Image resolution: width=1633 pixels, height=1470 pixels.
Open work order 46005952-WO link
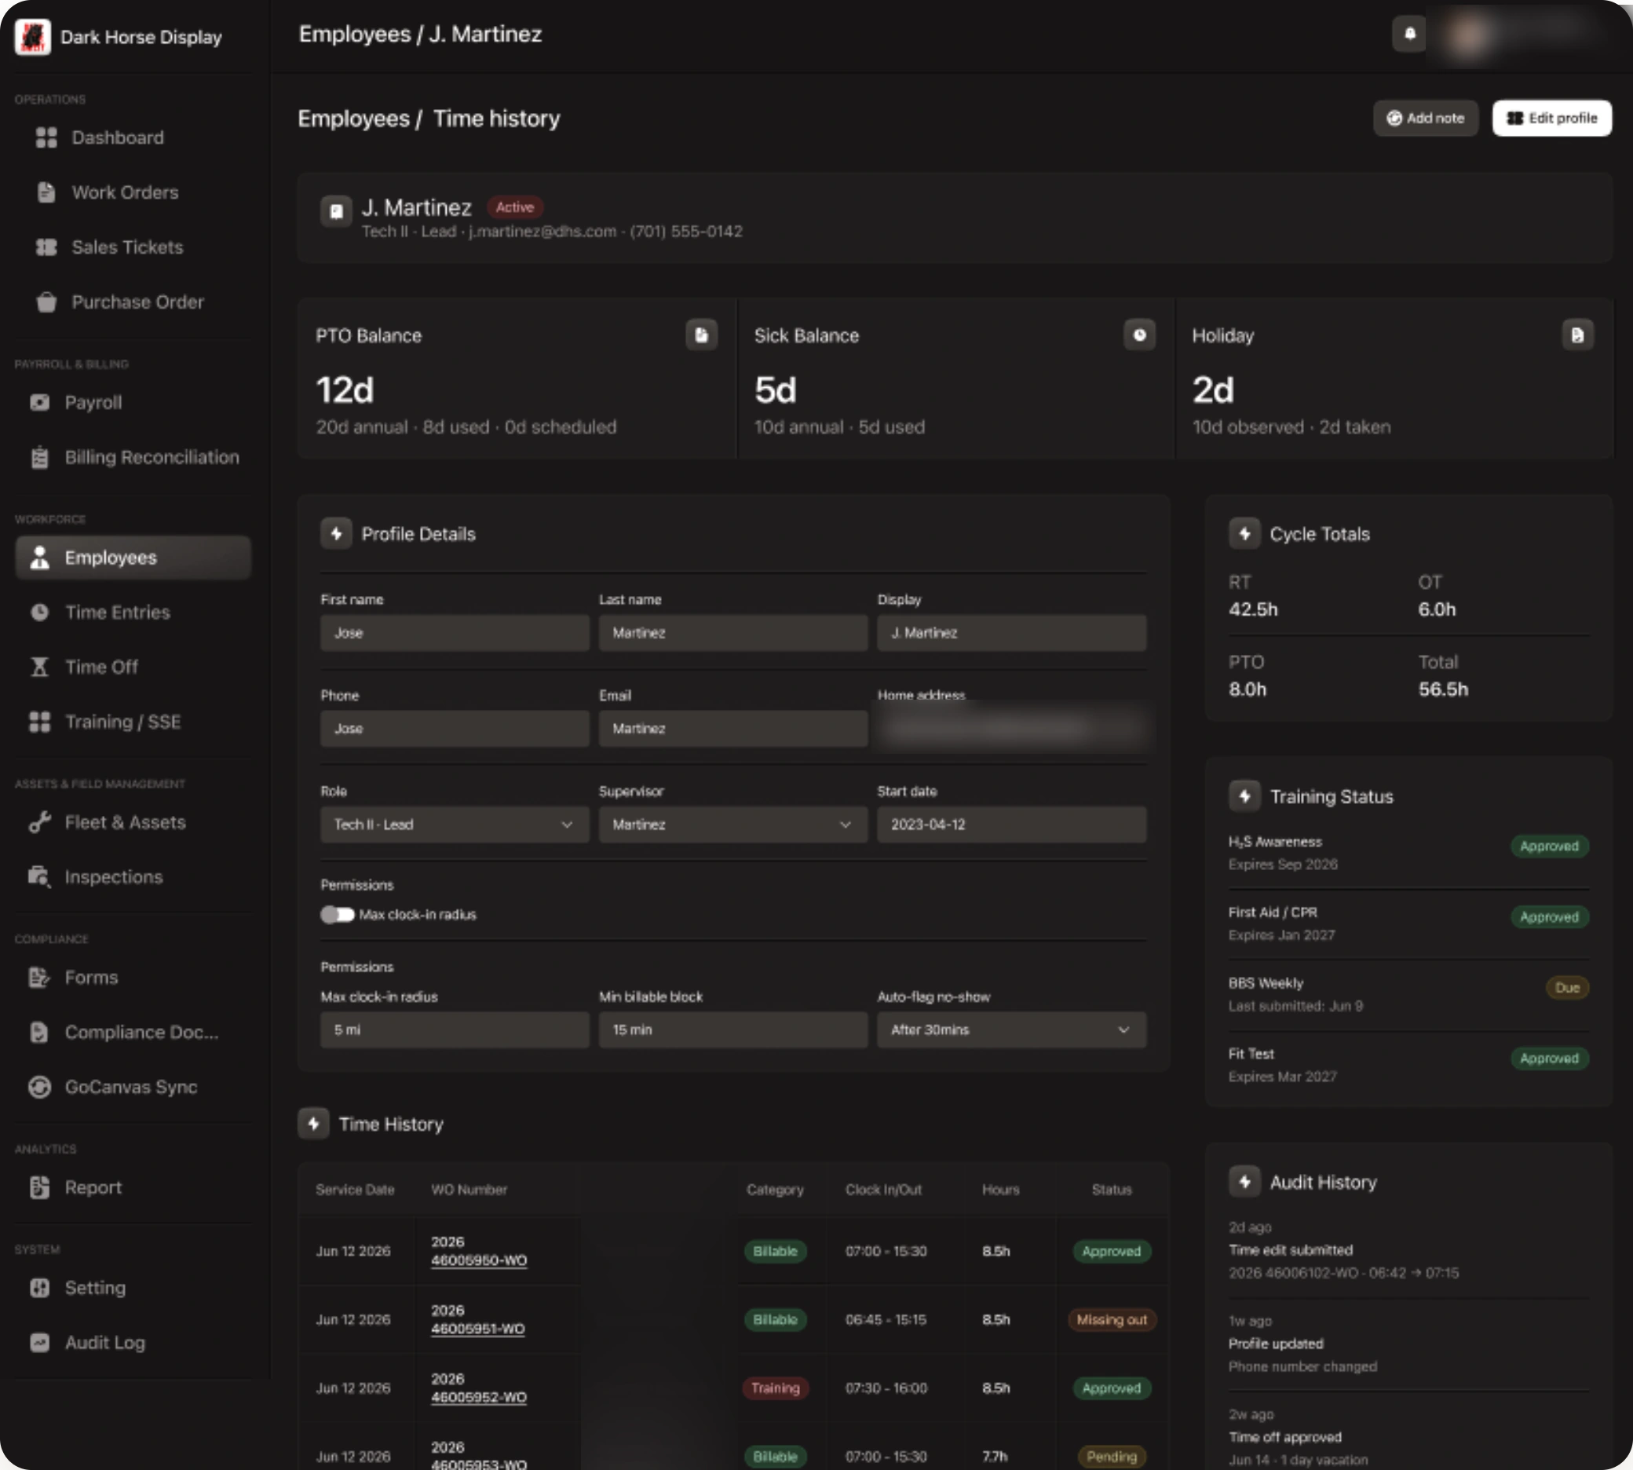pyautogui.click(x=479, y=1397)
